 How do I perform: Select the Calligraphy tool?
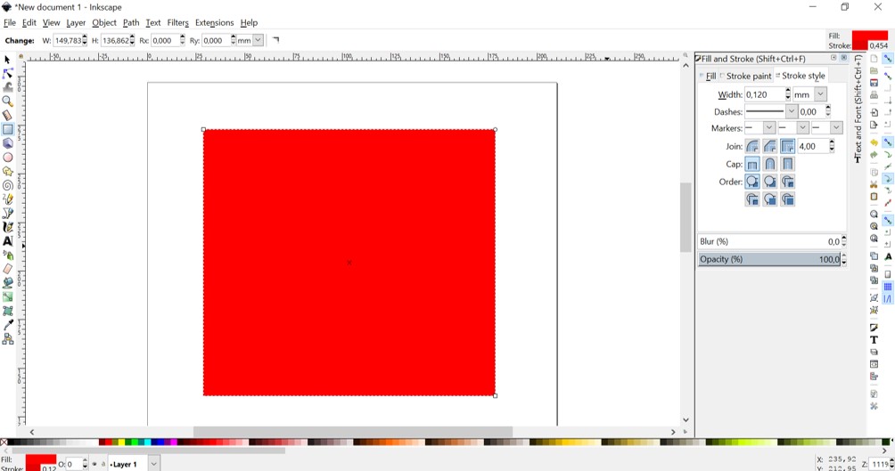tap(7, 227)
